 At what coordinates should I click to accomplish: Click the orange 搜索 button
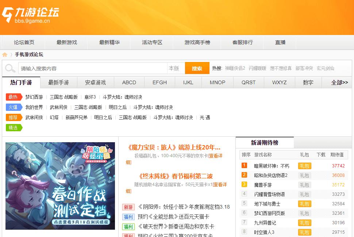(x=197, y=68)
